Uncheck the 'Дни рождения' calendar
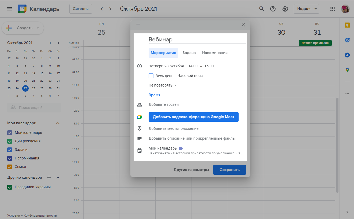Viewport: 354px width, 219px height. (x=10, y=141)
